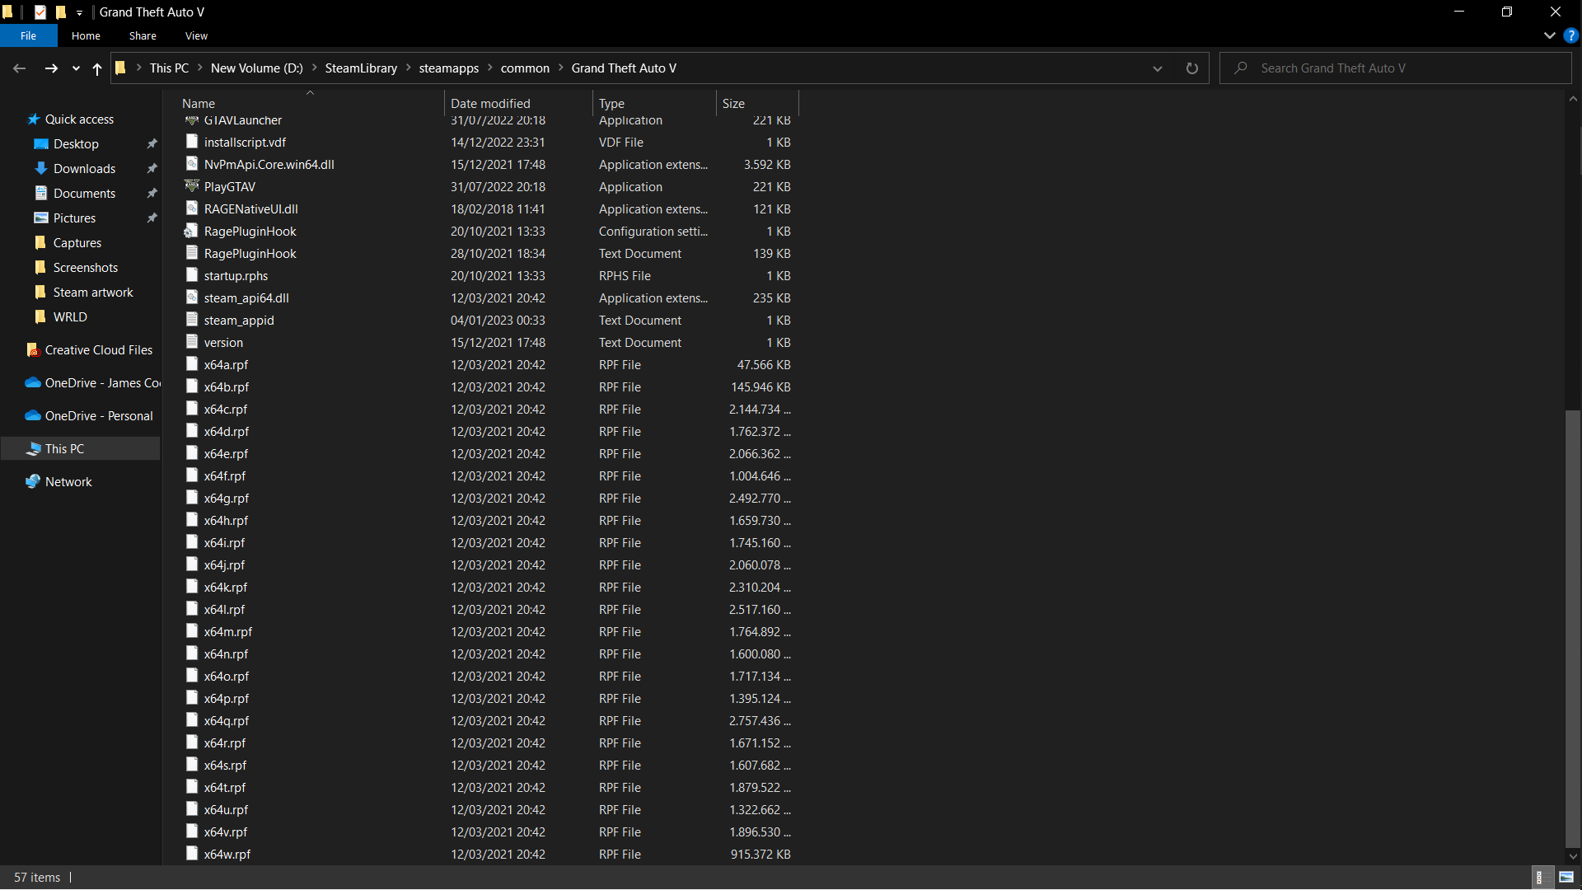Click the Back navigation arrow
Viewport: 1582px width, 890px height.
coord(20,68)
